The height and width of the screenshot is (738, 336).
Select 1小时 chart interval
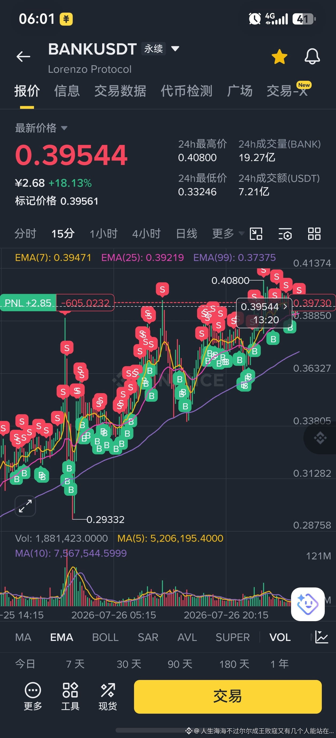tap(104, 233)
